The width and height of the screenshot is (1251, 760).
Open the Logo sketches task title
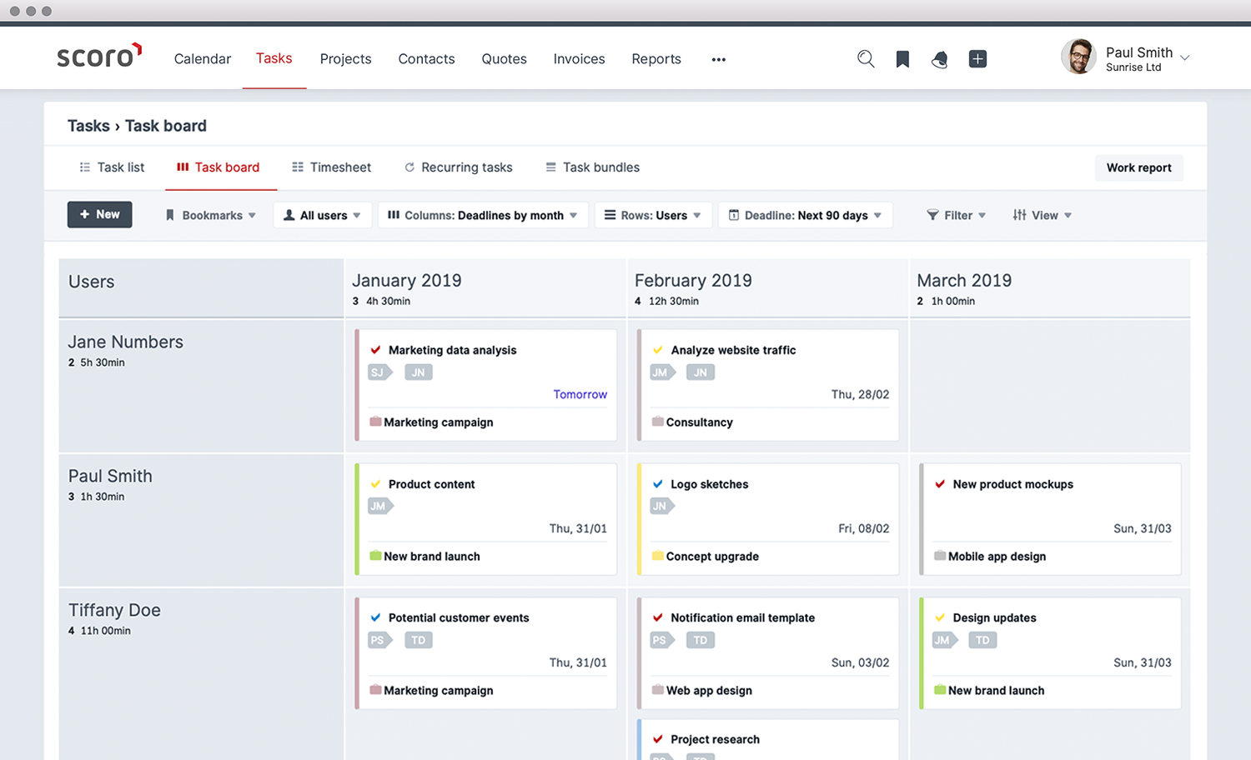coord(710,484)
